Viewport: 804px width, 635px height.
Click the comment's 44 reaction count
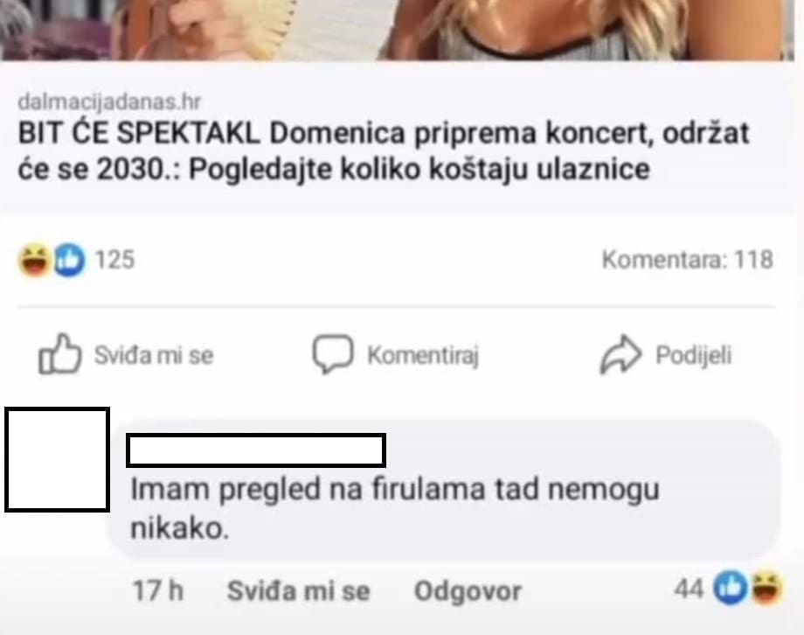(689, 589)
